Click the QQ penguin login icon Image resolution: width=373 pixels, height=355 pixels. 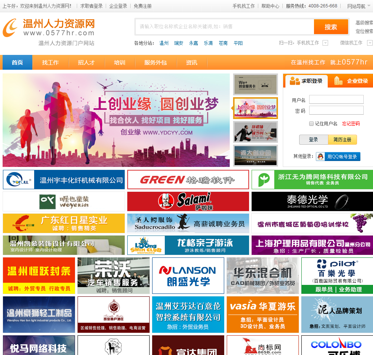click(x=320, y=157)
